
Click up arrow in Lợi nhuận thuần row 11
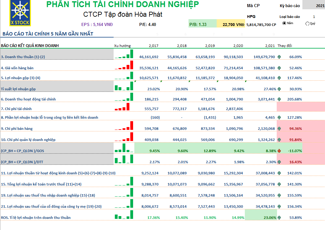click(x=279, y=173)
